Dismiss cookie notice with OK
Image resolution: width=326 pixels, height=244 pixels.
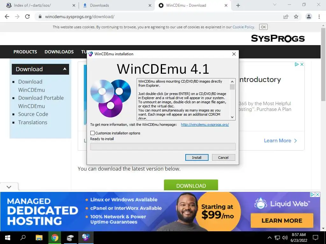click(263, 27)
